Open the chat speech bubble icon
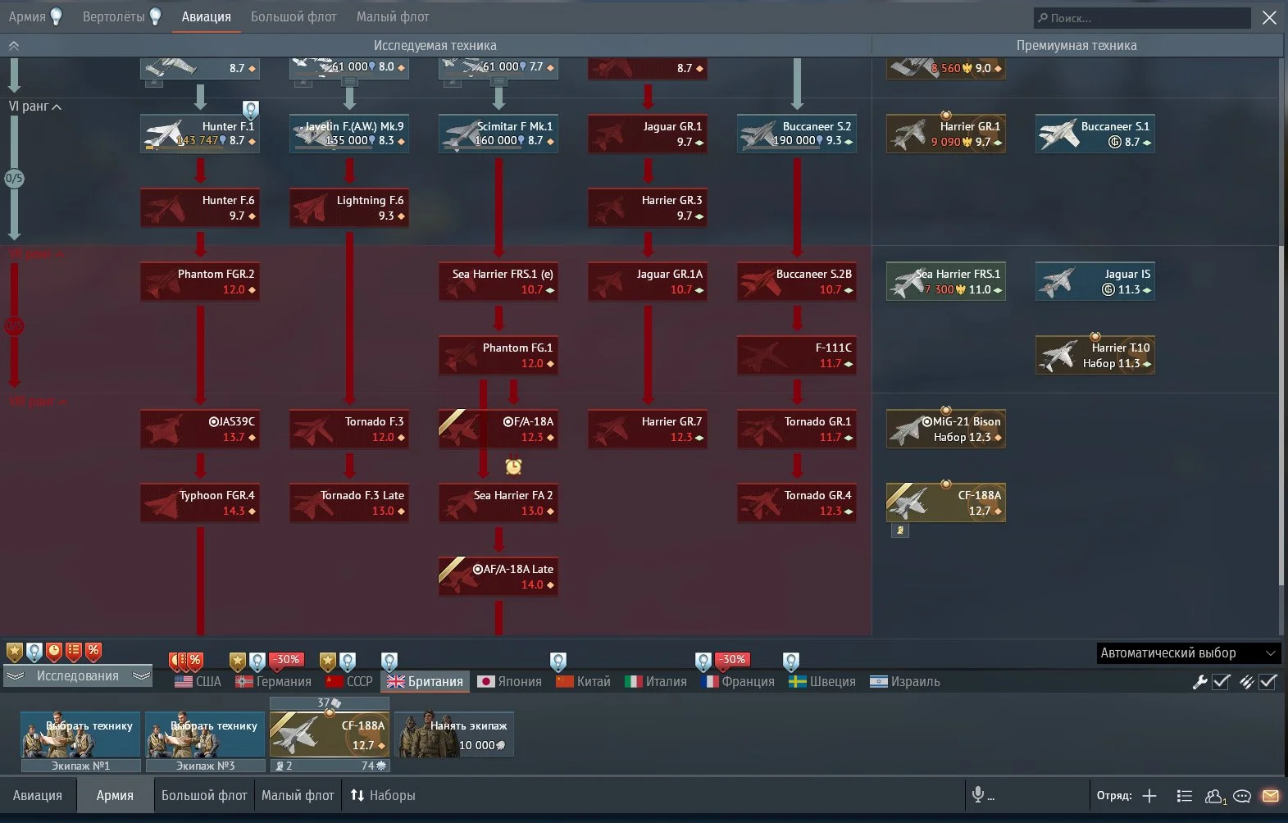This screenshot has height=823, width=1288. tap(1242, 795)
